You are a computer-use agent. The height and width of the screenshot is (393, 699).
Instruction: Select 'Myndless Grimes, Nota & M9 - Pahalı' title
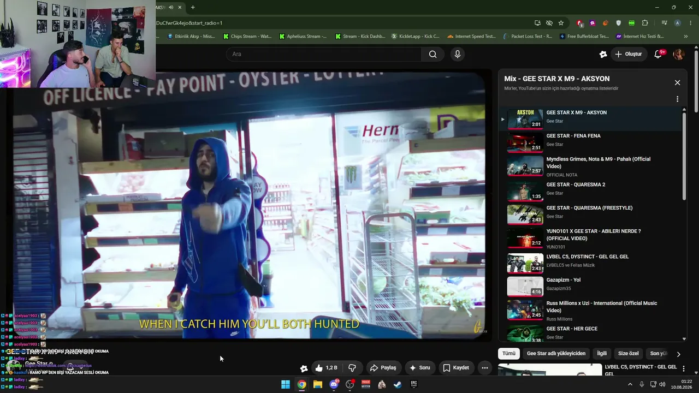[599, 163]
